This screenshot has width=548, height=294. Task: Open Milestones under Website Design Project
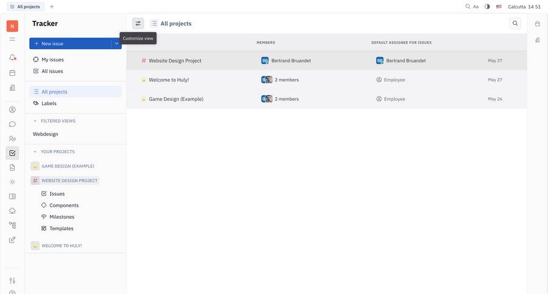(x=61, y=217)
